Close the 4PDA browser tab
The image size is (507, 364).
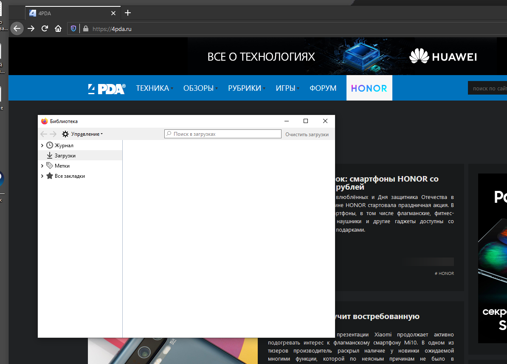click(113, 13)
